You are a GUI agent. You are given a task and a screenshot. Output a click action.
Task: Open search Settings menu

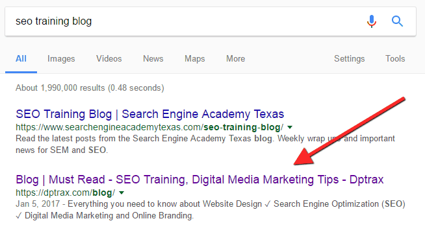[349, 59]
